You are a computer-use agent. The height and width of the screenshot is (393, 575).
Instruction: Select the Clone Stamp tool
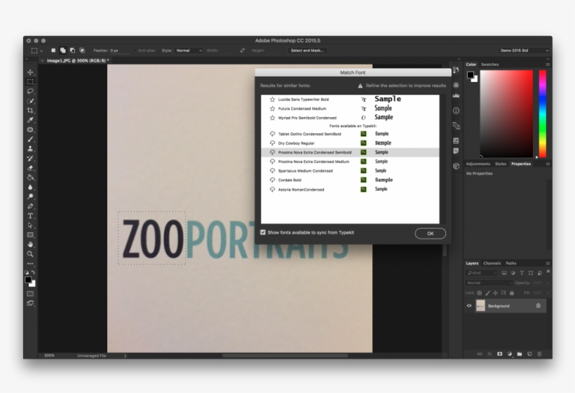pyautogui.click(x=30, y=149)
